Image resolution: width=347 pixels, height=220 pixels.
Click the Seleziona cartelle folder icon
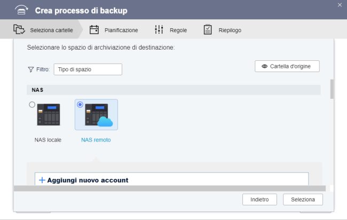(19, 29)
